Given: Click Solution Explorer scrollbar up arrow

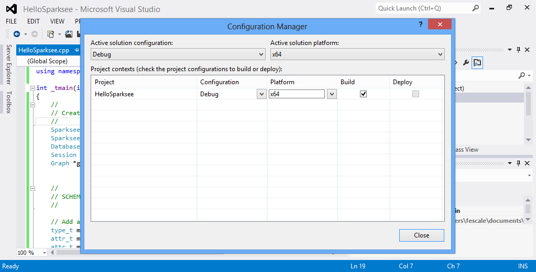Looking at the screenshot, I should click(528, 88).
